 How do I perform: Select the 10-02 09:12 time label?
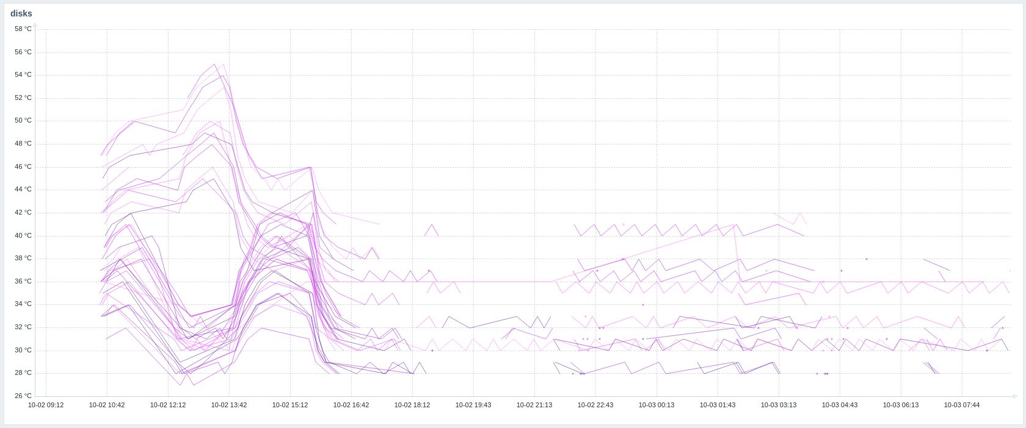pyautogui.click(x=46, y=405)
